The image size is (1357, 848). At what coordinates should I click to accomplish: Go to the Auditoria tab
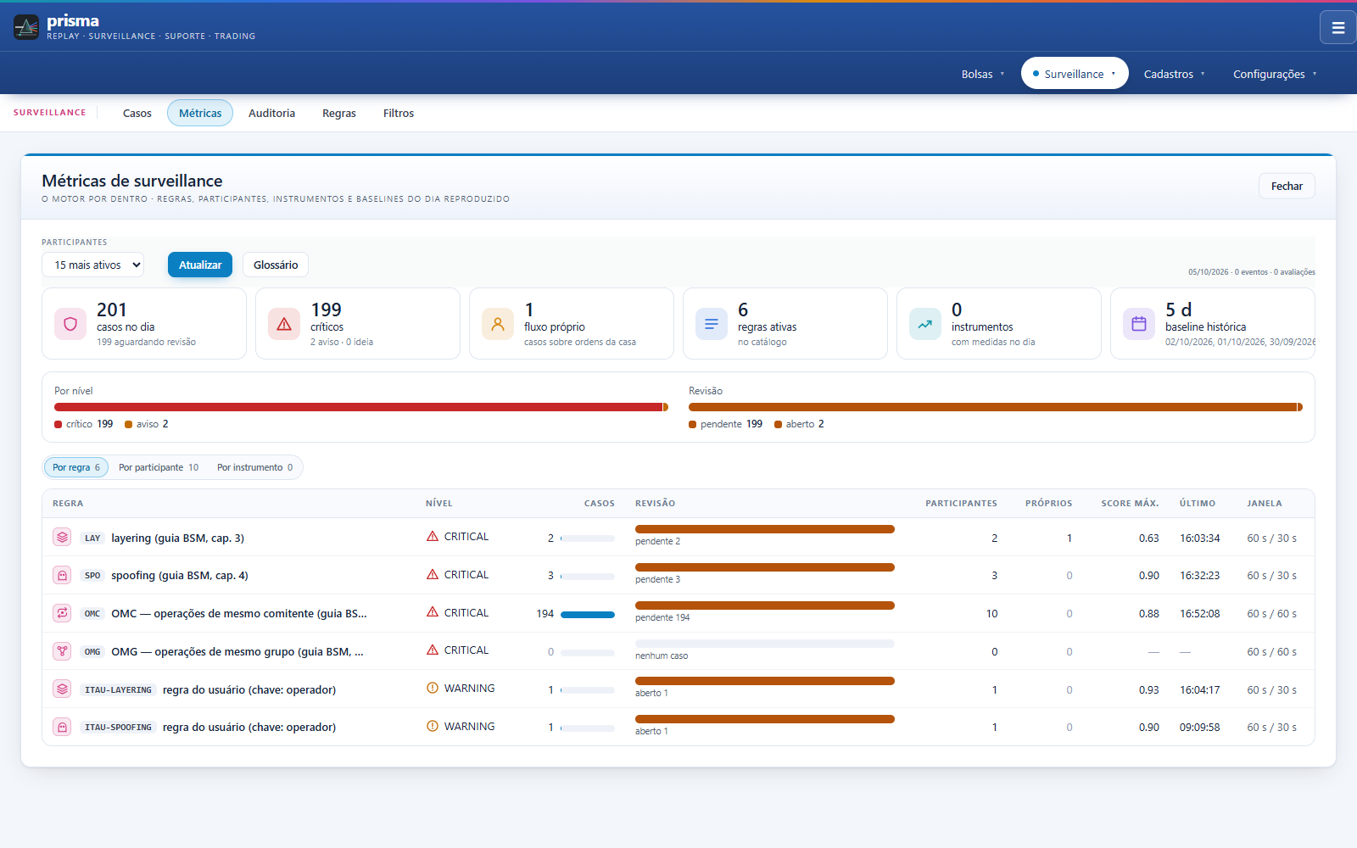tap(271, 113)
